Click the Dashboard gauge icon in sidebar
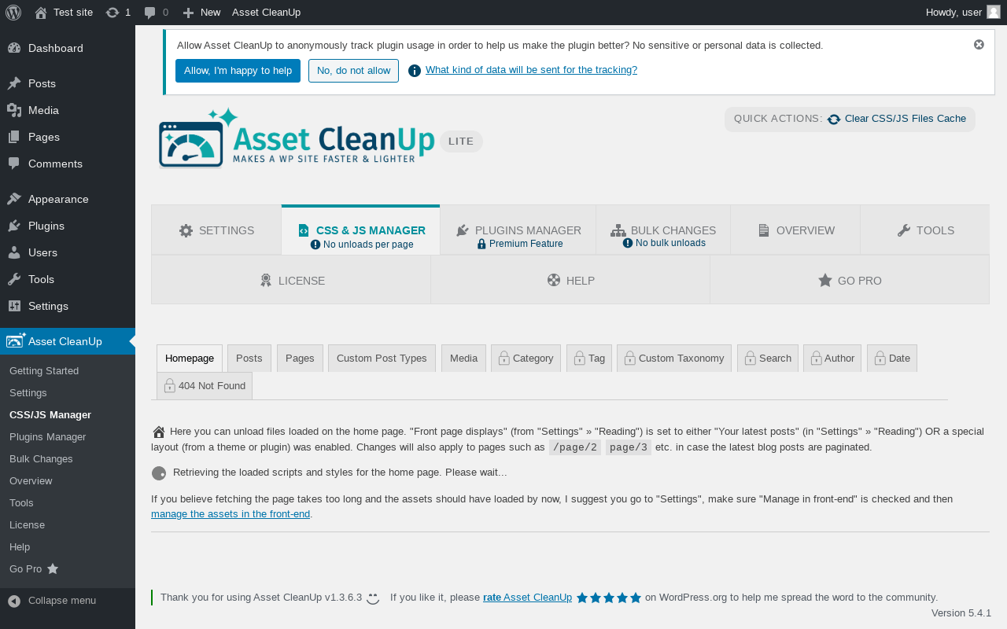Viewport: 1007px width, 629px height. [x=14, y=48]
